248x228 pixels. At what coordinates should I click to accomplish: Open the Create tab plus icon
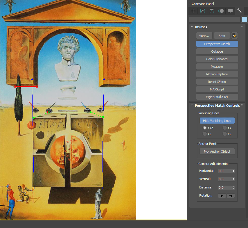[193, 11]
